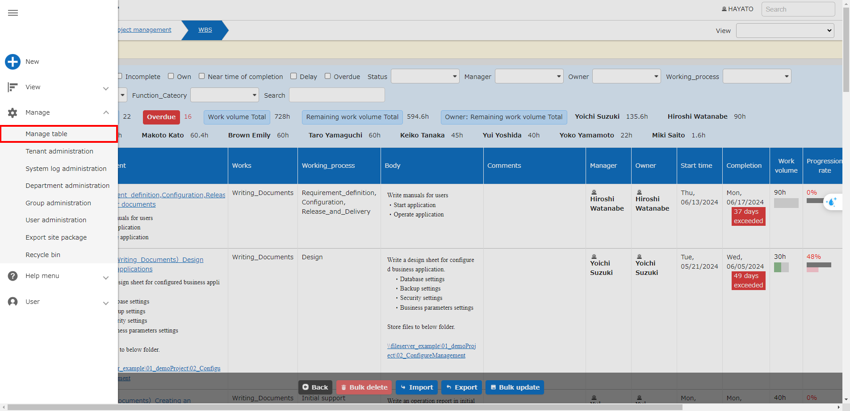
Task: Open the Owner filter dropdown
Action: pos(626,76)
